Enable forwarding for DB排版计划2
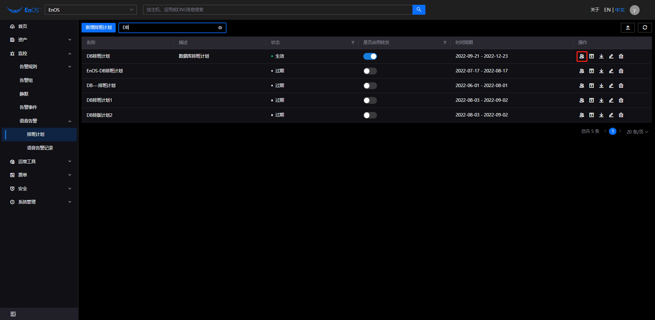 pos(370,115)
